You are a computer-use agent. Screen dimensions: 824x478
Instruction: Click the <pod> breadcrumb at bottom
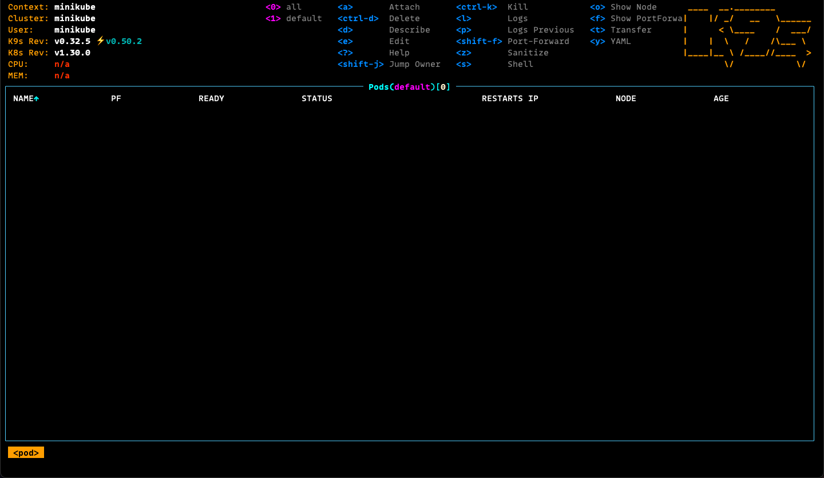[x=26, y=453]
